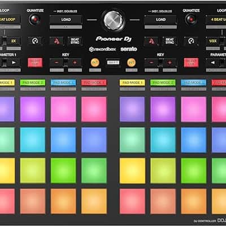Trigger right deck salmon pad, bottom row second column
Screen dimensions: 226x226
pyautogui.click(x=163, y=201)
